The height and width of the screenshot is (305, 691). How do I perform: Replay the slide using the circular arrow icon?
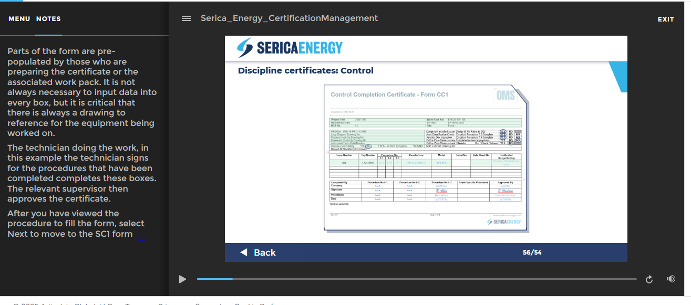coord(649,279)
